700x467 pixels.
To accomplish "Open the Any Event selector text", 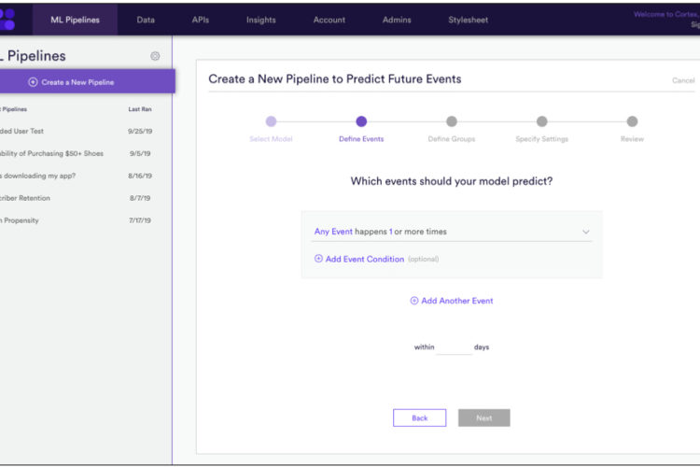I will (x=333, y=232).
